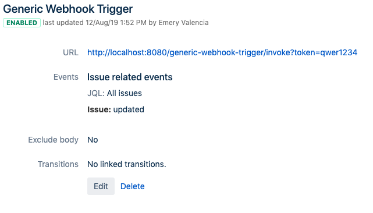The image size is (373, 213).
Task: Click the Emery Valencia author name
Action: [183, 23]
